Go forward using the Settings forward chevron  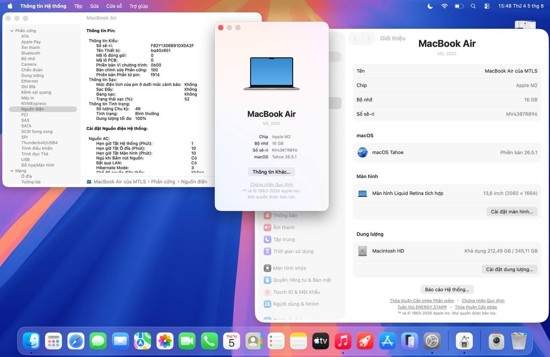click(x=368, y=38)
